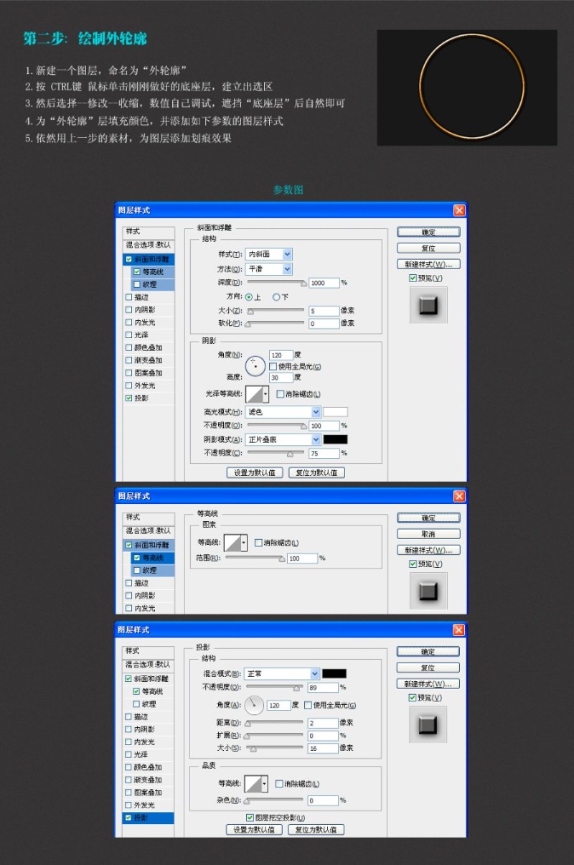574x865 pixels.
Task: Select highlighted 投影 in Drop Shadow dialog list
Action: [x=149, y=818]
